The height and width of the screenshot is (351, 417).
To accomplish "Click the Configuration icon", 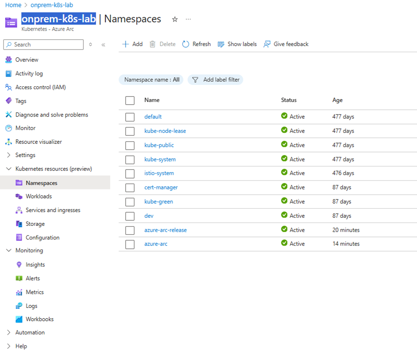I will tap(19, 237).
